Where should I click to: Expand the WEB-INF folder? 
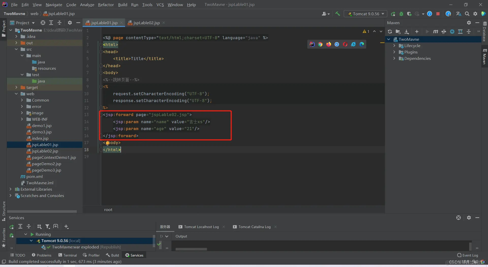22,119
